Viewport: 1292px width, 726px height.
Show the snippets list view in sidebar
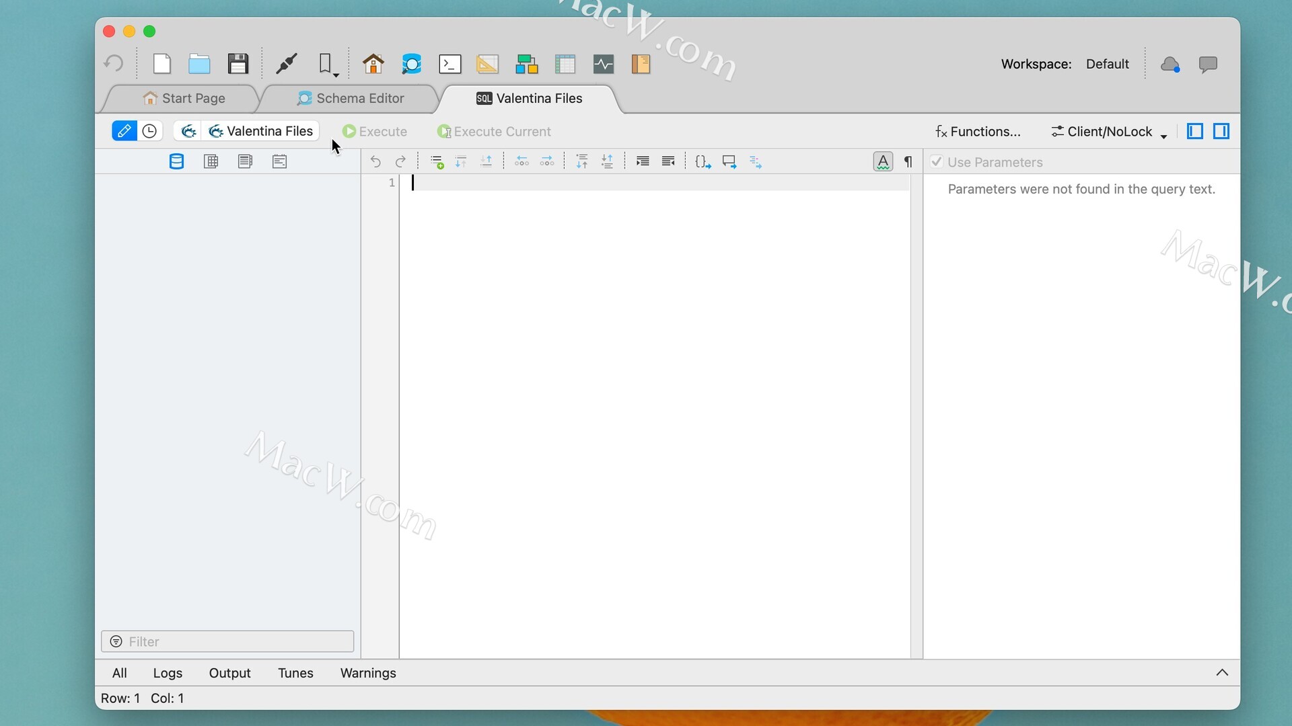tap(245, 161)
